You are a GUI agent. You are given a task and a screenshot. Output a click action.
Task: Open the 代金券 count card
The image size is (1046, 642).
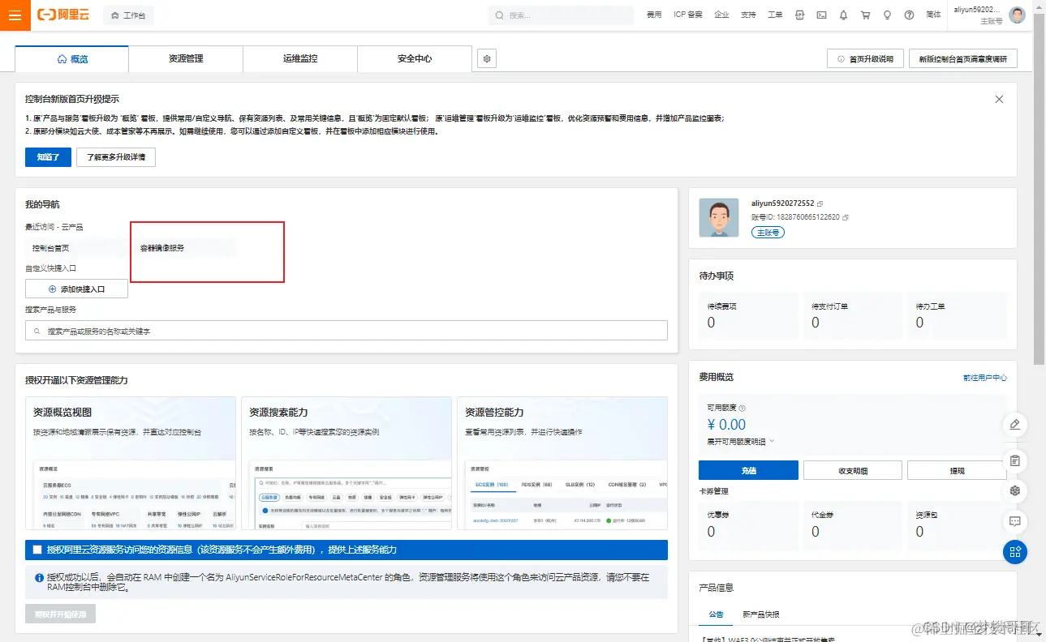click(x=853, y=525)
